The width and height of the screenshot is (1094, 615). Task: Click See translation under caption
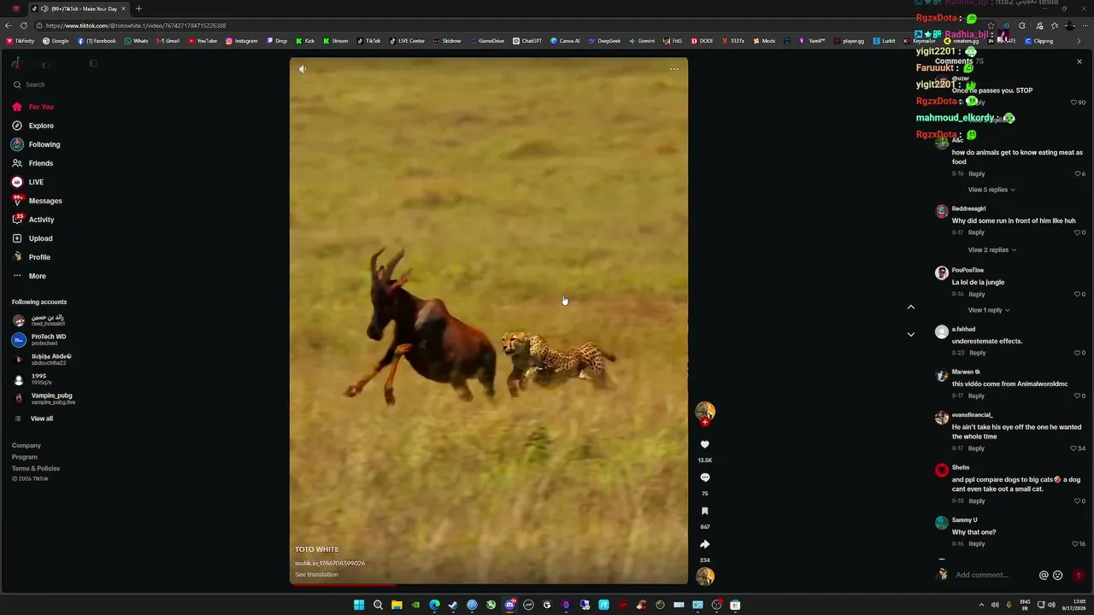[316, 575]
